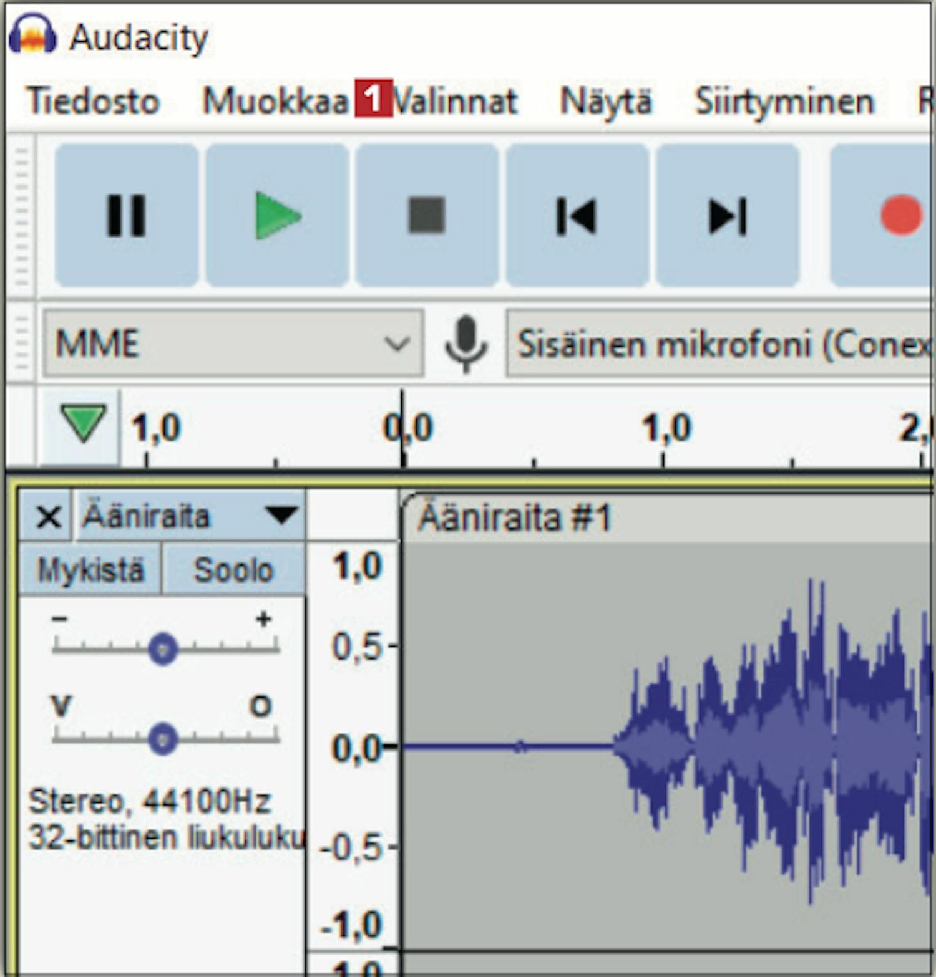
Task: Click the microphone recording device icon
Action: pyautogui.click(x=466, y=344)
